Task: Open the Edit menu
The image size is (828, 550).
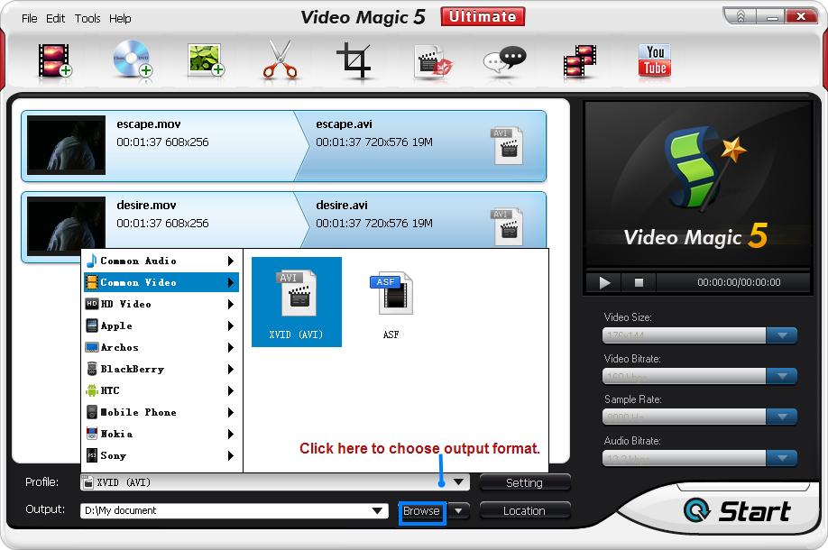Action: coord(55,18)
